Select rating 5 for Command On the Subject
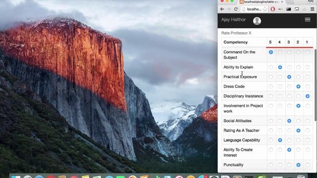The height and width of the screenshot is (178, 317). pyautogui.click(x=271, y=52)
